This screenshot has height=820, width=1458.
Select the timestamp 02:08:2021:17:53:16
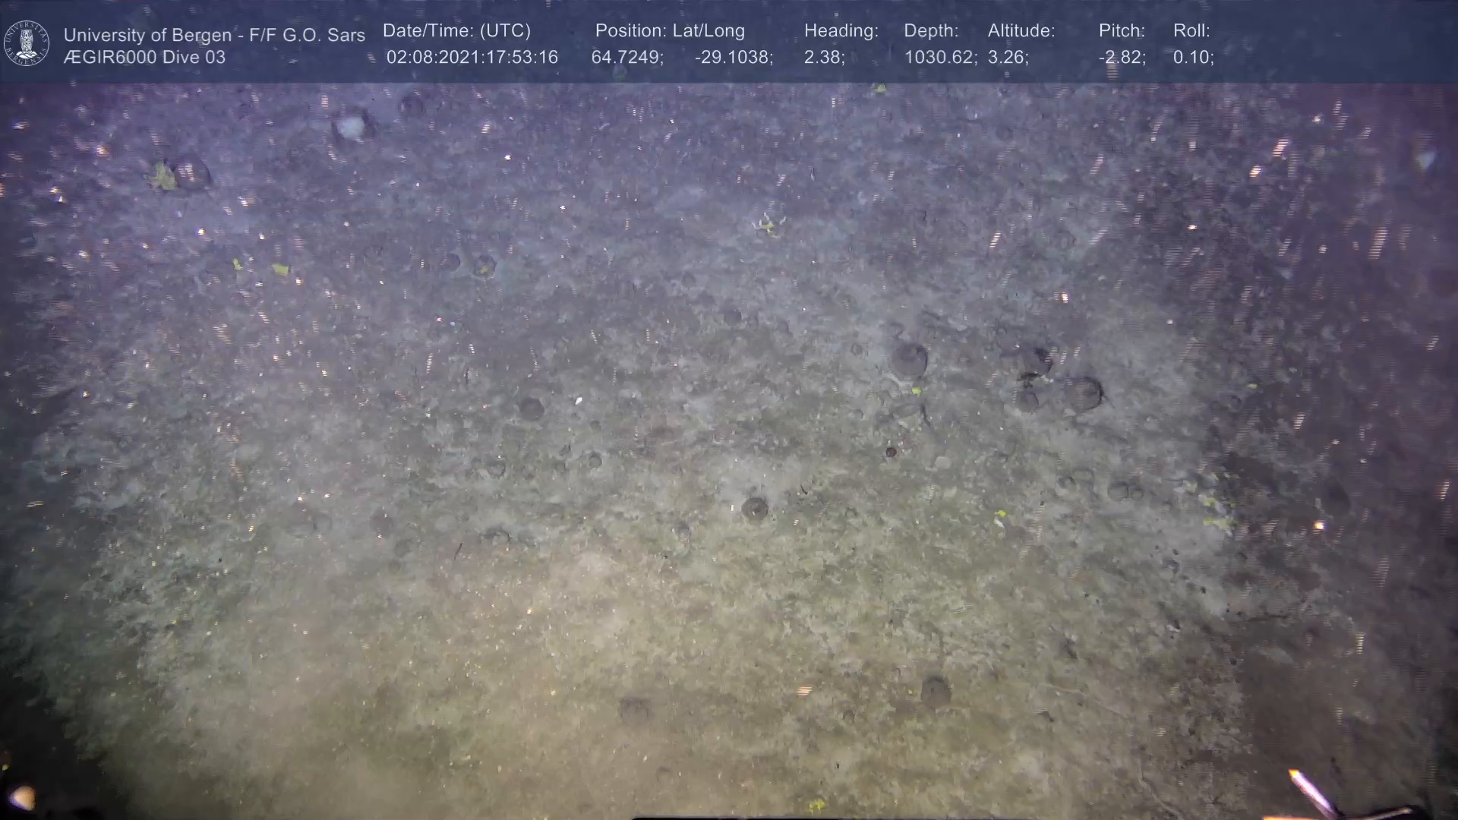click(472, 58)
